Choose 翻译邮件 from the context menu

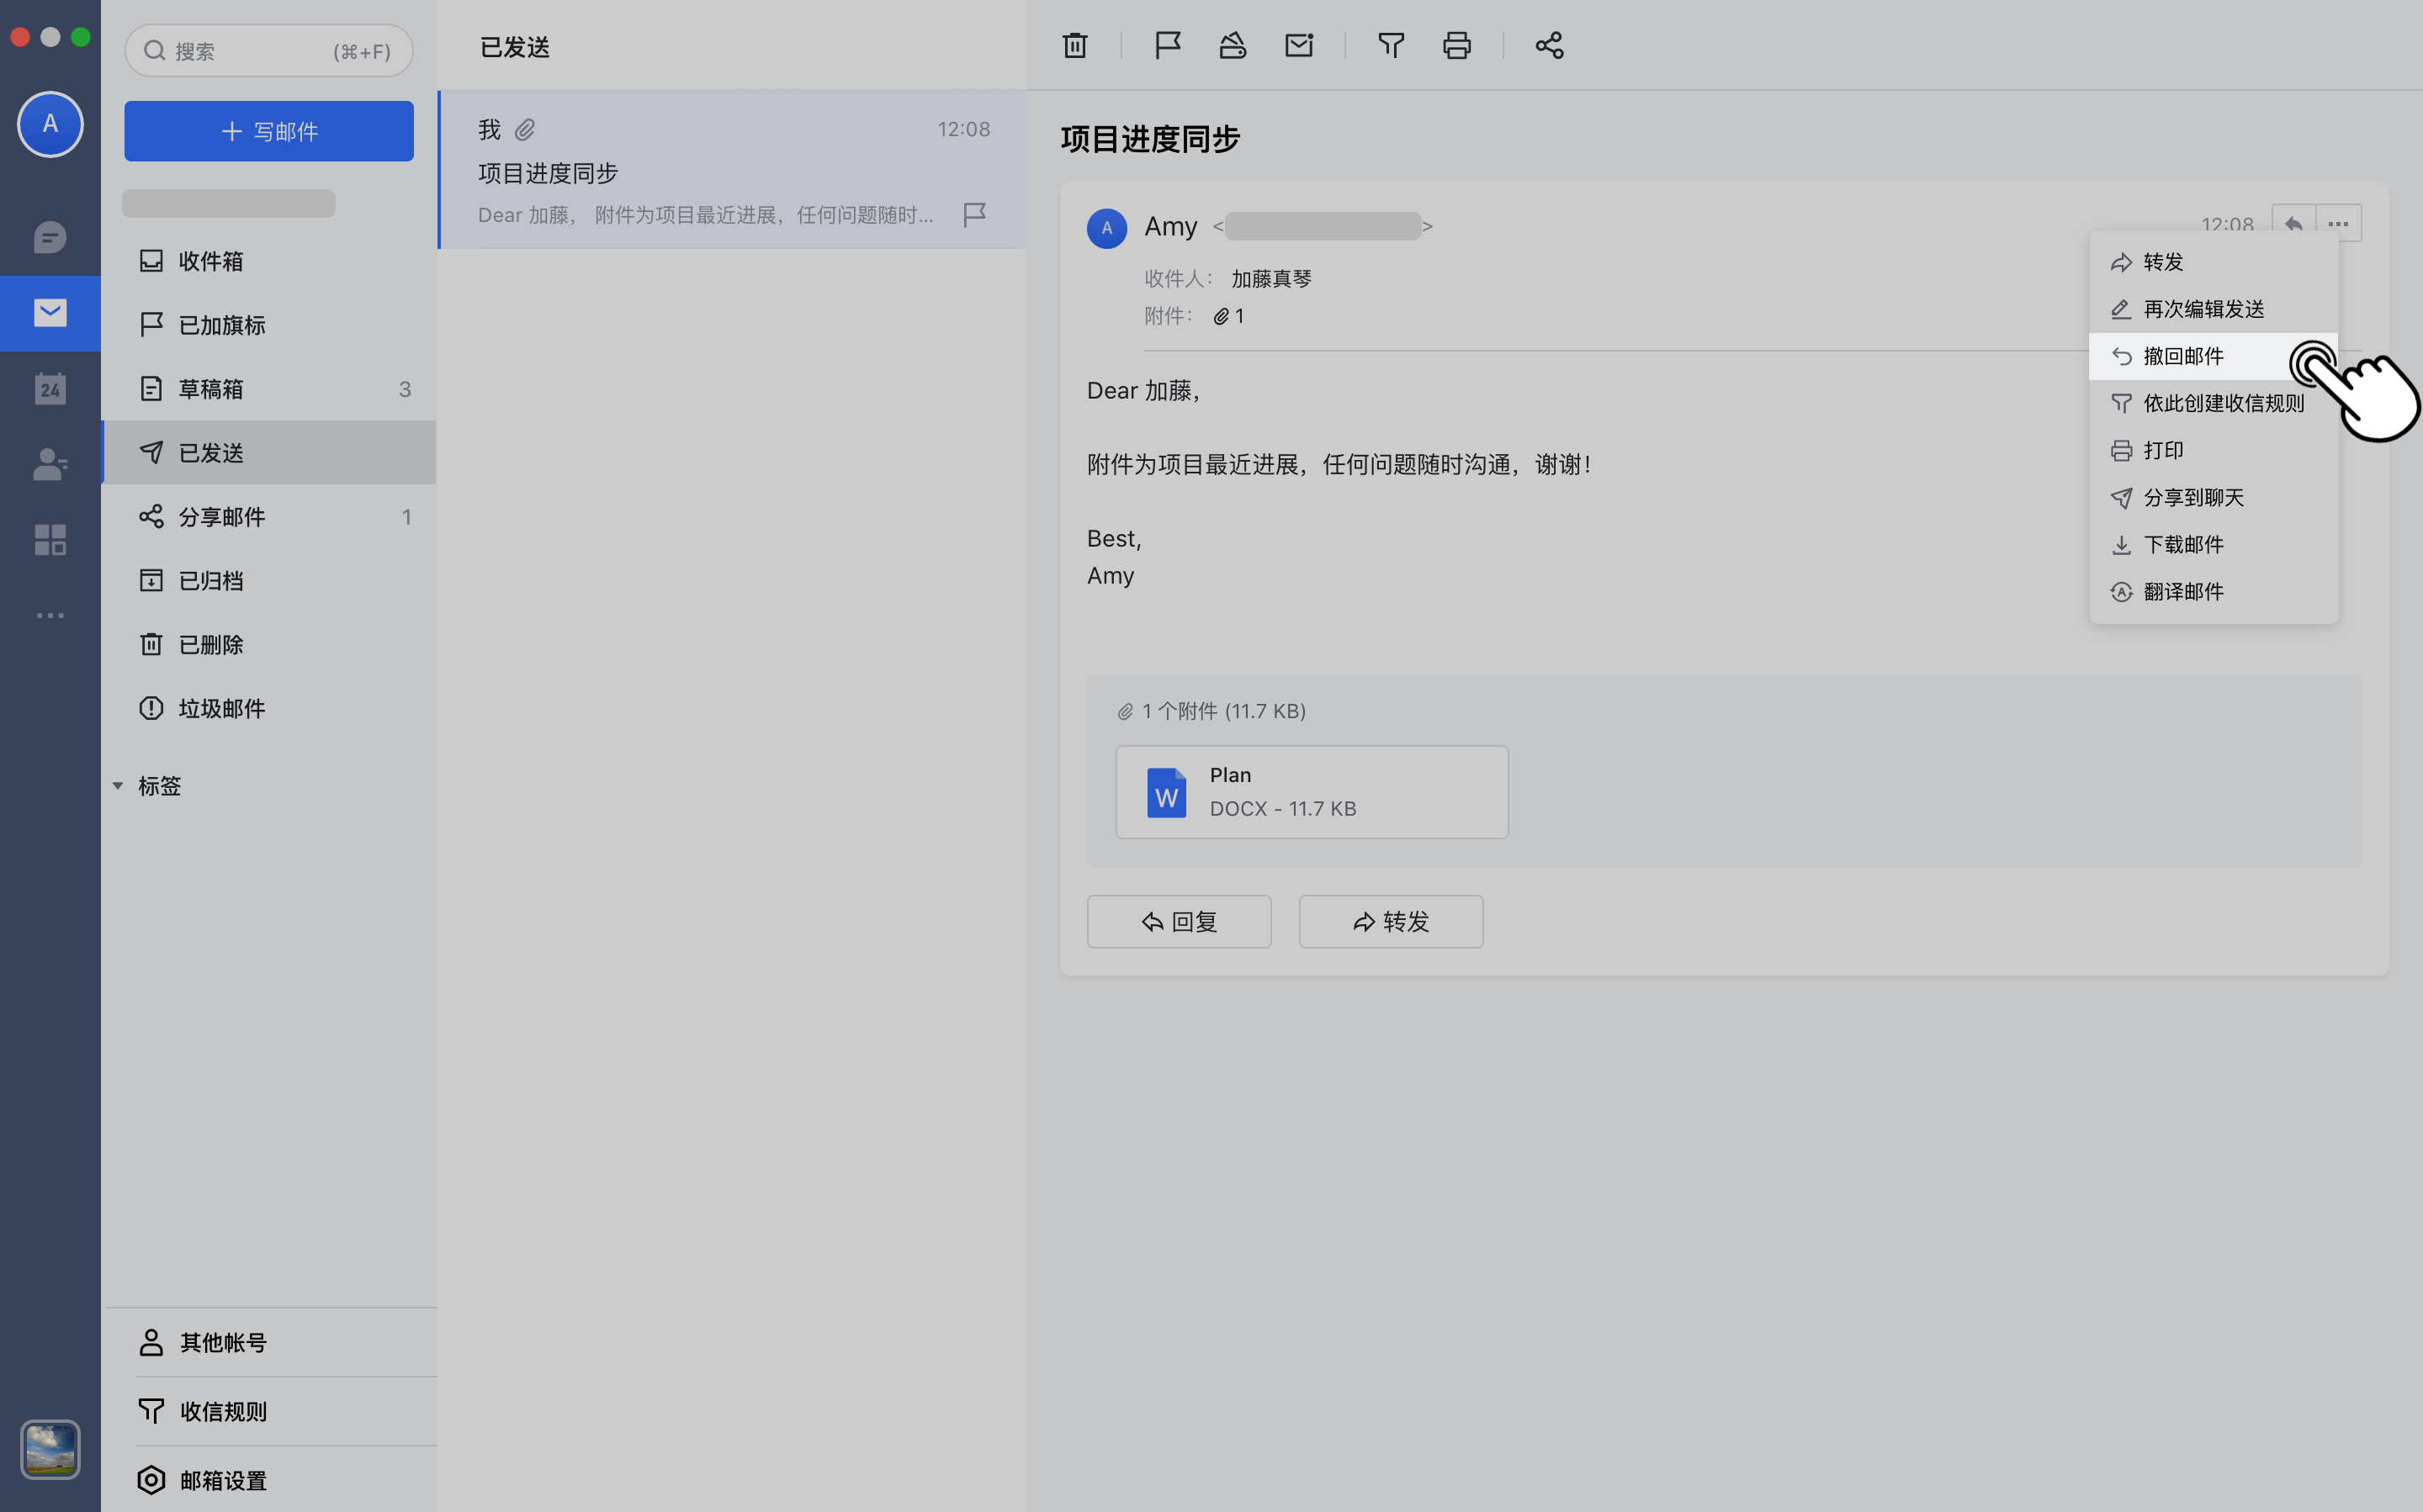click(x=2184, y=591)
